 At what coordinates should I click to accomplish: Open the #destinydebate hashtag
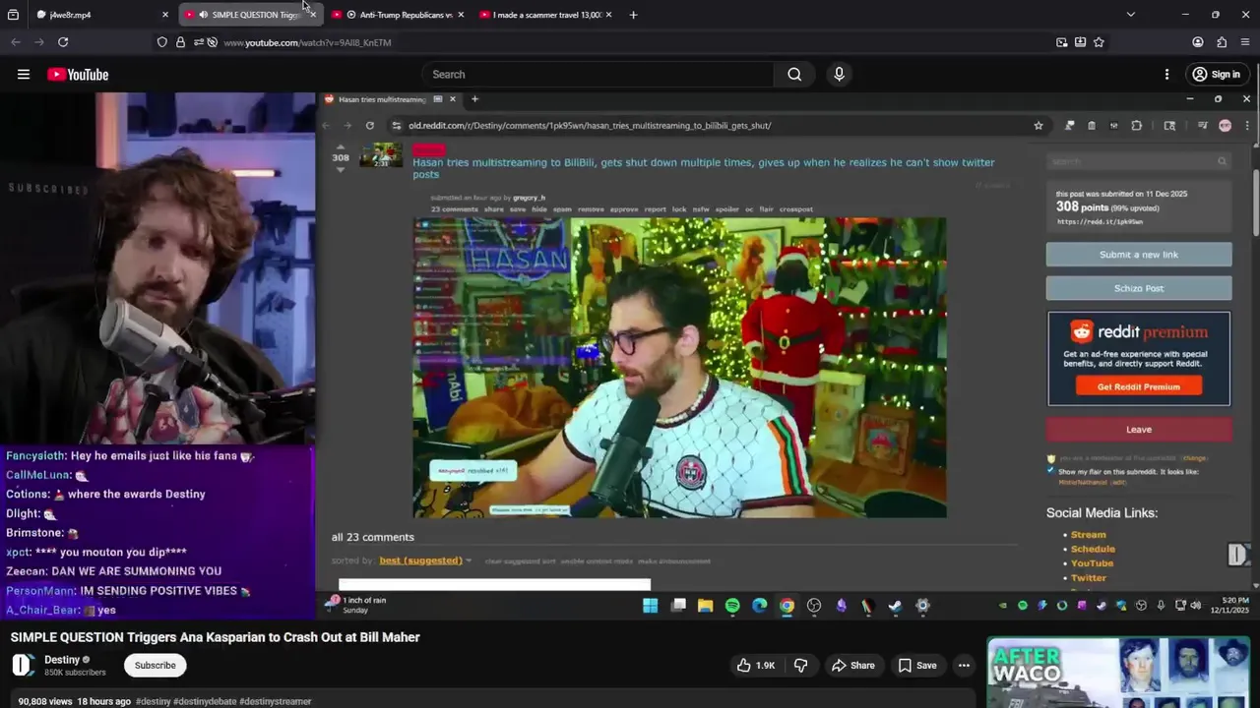205,702
